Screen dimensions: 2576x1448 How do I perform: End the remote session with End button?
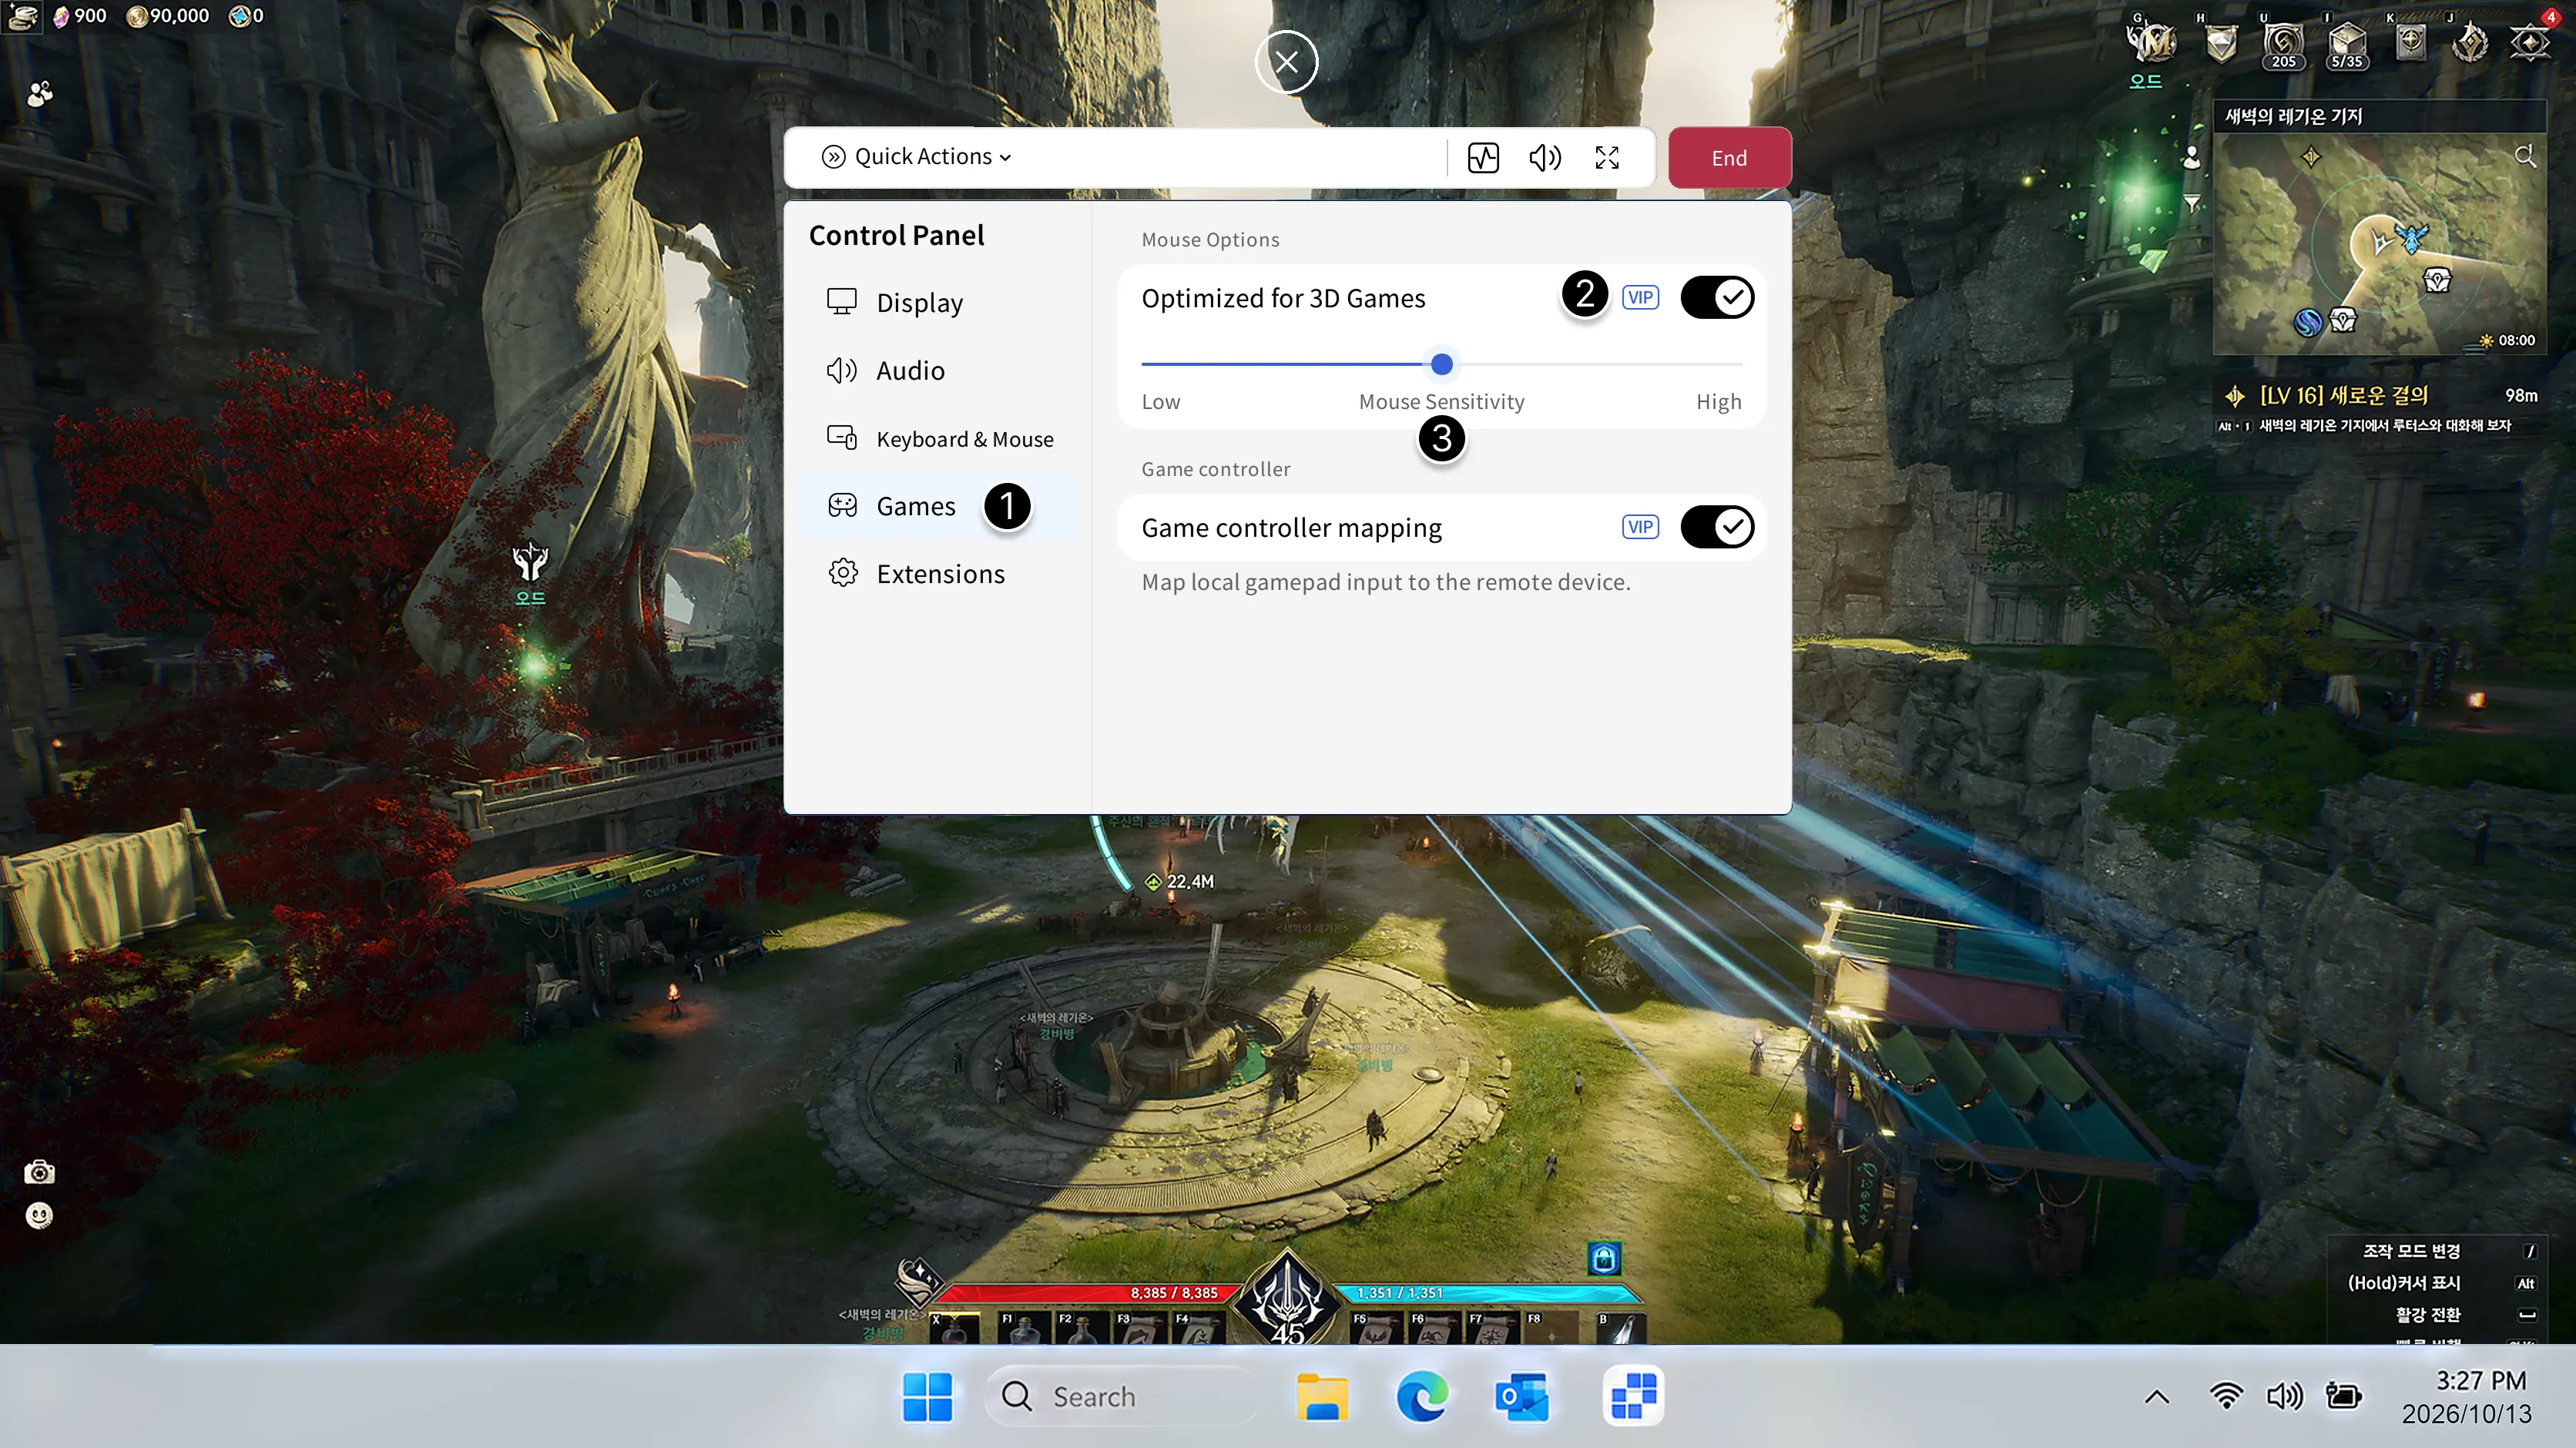click(x=1729, y=157)
